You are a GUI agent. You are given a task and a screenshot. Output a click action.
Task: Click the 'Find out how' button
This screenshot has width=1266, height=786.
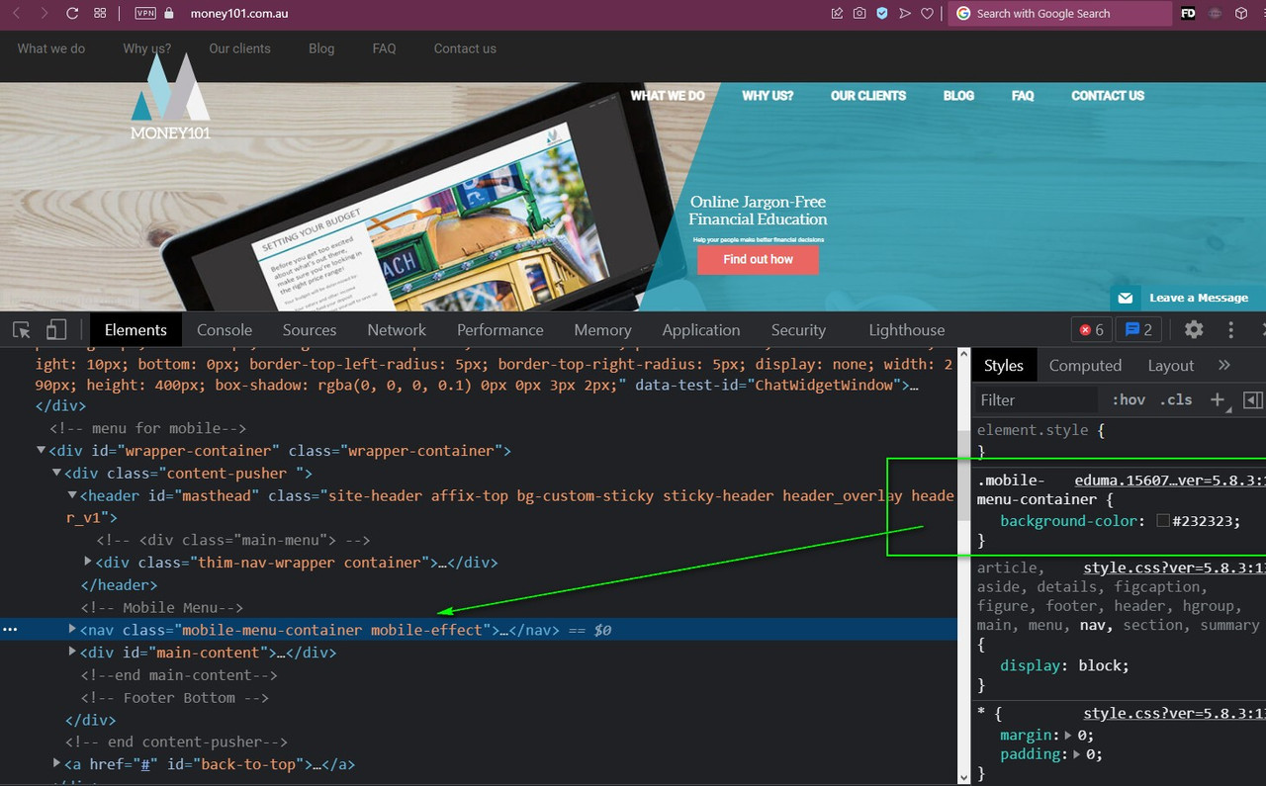coord(758,259)
